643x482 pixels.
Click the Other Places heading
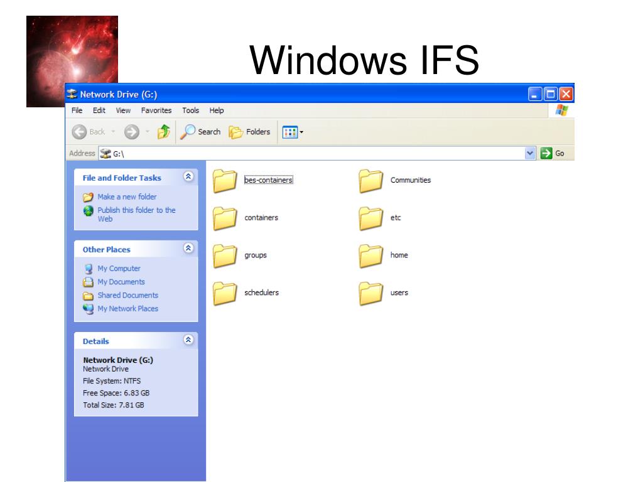tap(106, 250)
